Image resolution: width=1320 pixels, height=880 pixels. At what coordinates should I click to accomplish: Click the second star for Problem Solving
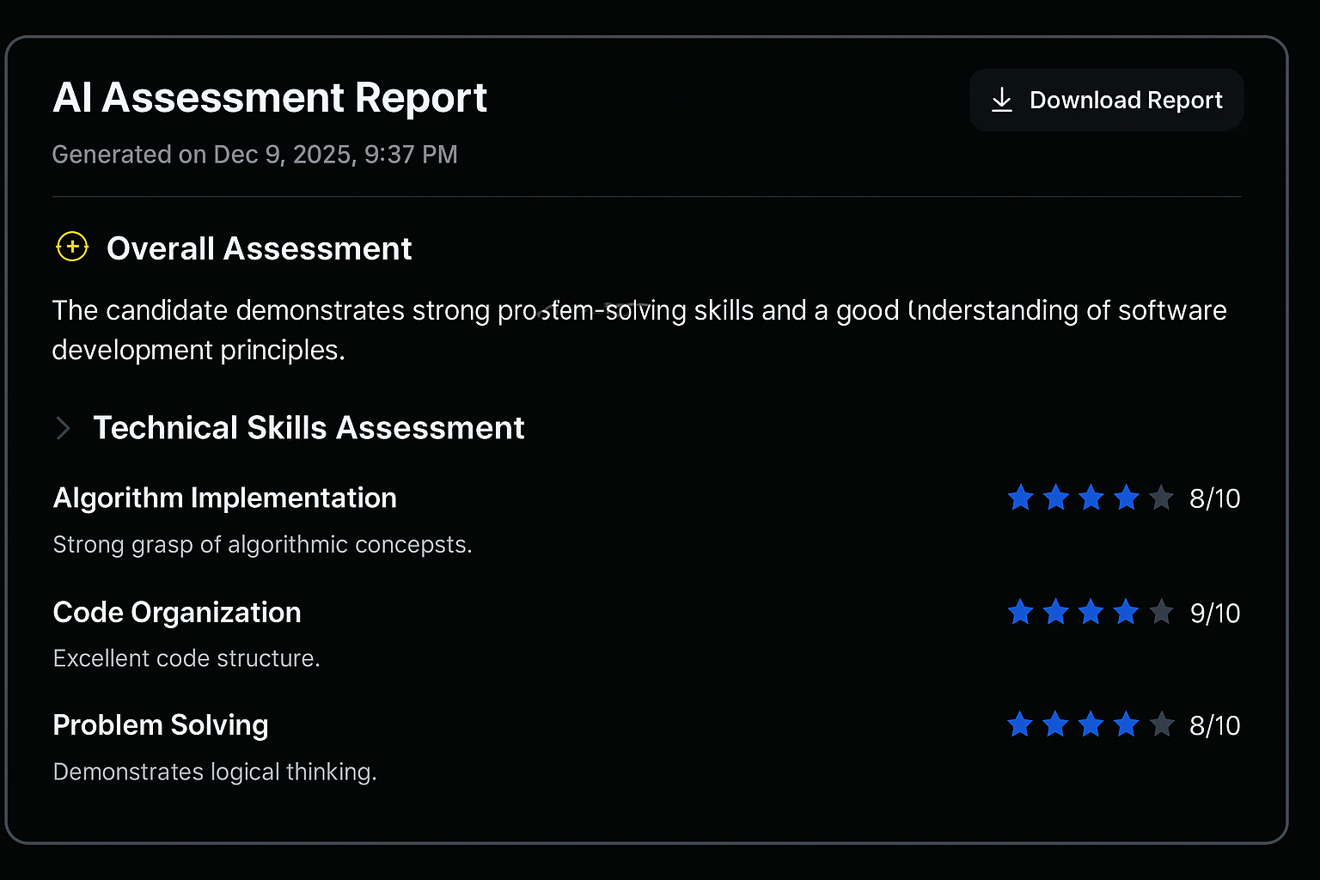coord(1055,725)
